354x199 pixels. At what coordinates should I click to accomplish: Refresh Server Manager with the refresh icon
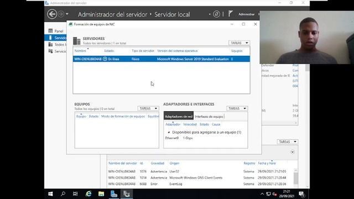click(216, 14)
